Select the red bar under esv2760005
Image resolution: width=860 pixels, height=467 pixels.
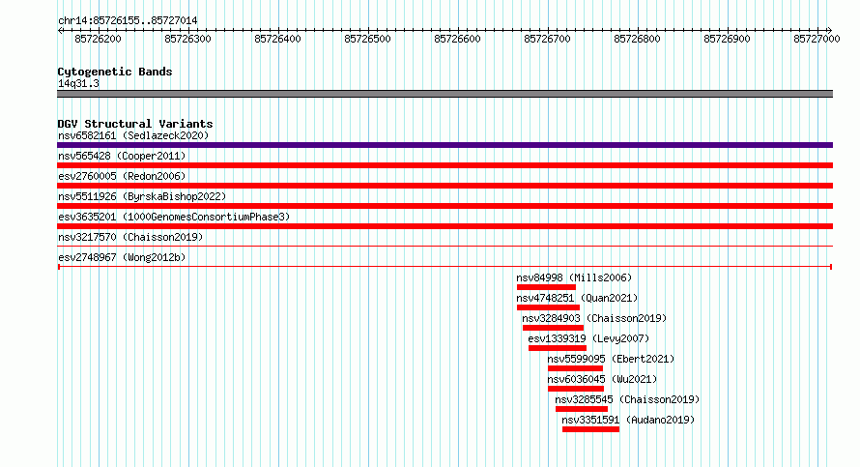tap(444, 186)
